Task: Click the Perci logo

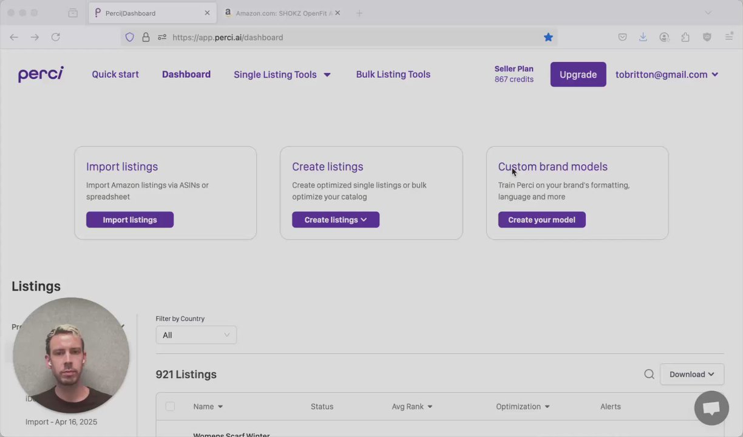Action: coord(41,74)
